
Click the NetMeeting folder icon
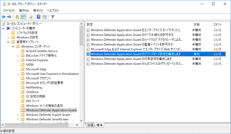pos(23,87)
